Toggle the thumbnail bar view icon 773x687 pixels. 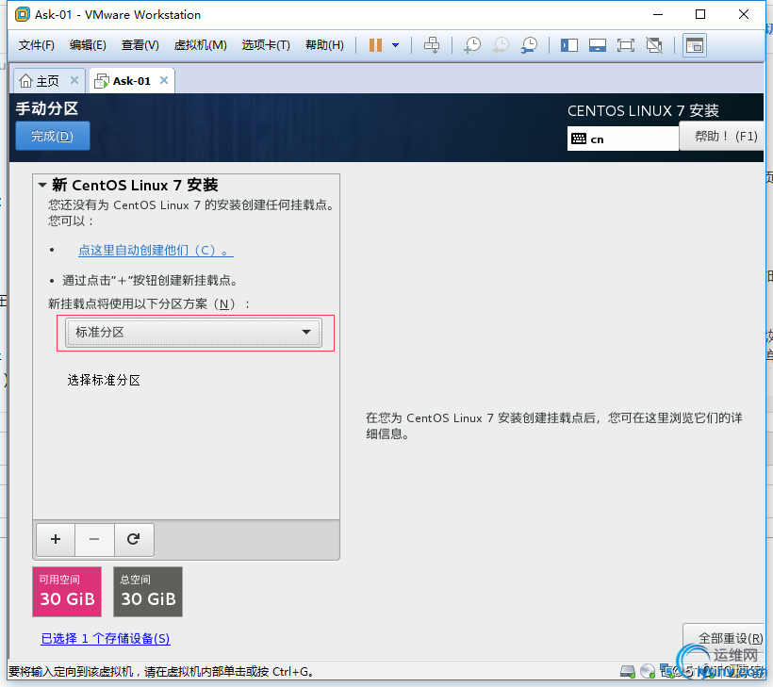[598, 45]
